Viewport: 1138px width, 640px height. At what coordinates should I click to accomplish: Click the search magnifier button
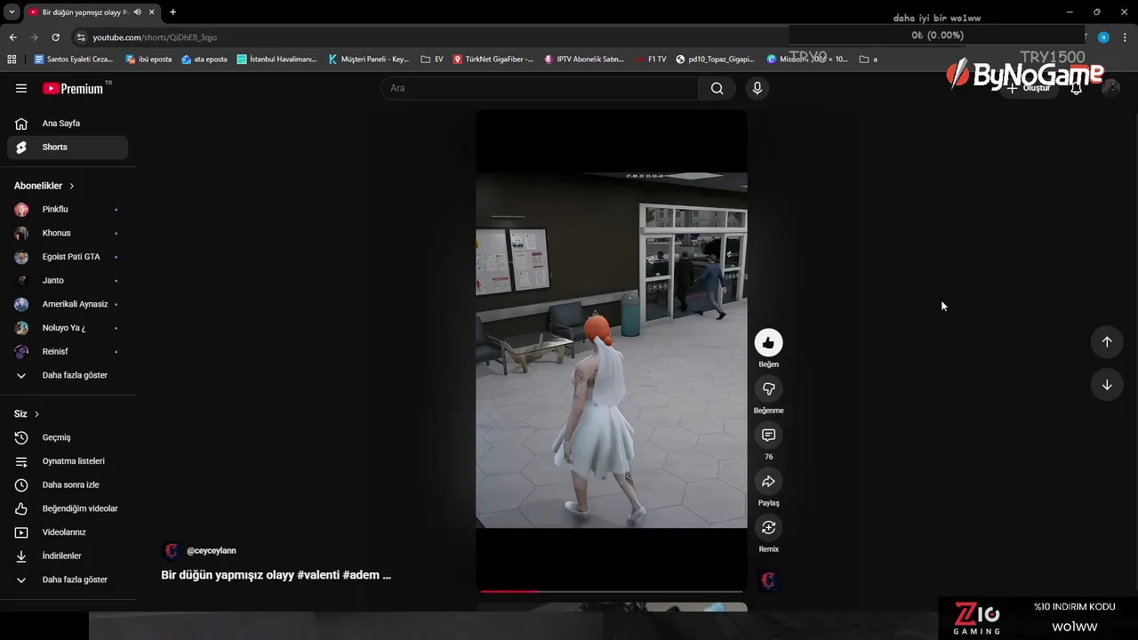click(717, 88)
